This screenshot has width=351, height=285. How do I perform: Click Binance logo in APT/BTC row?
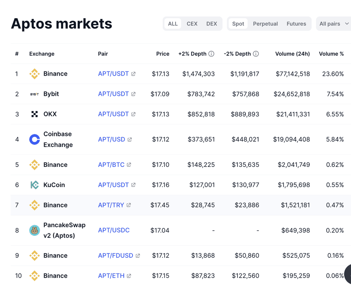click(34, 165)
